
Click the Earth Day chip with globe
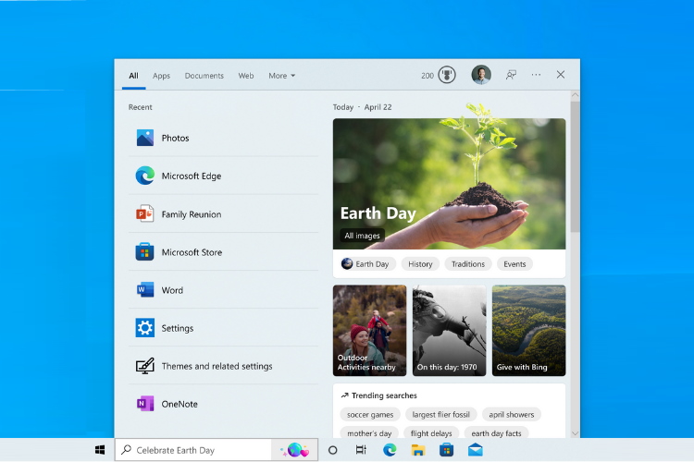366,264
